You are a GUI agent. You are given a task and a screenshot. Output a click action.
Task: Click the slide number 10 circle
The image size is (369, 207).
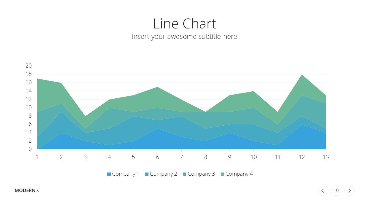[336, 191]
